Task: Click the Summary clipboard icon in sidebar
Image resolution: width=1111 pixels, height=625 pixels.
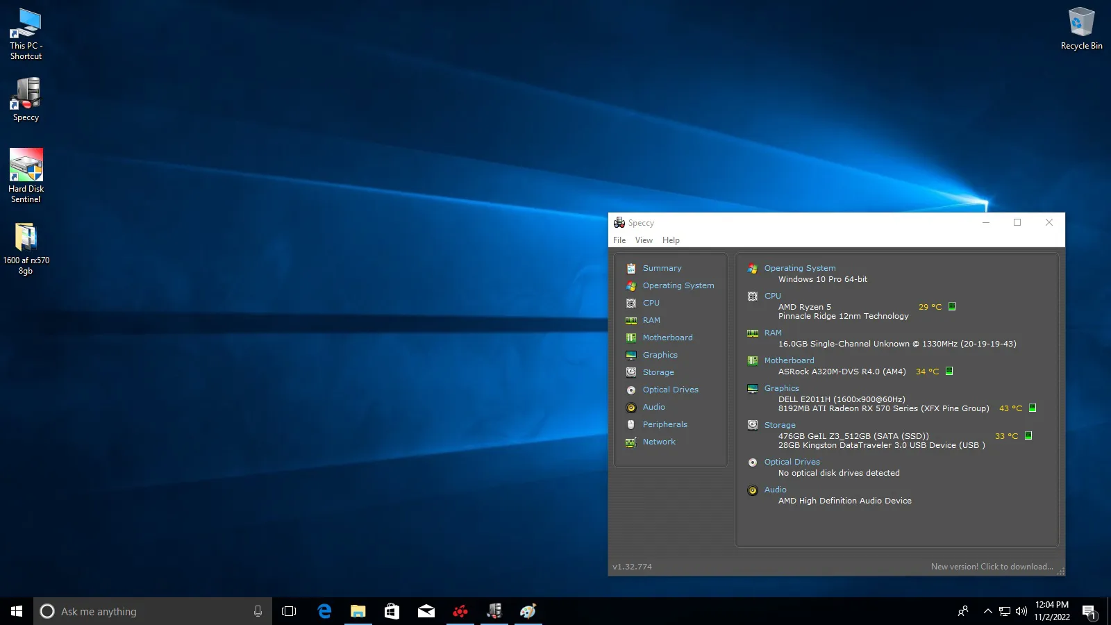Action: (x=631, y=268)
